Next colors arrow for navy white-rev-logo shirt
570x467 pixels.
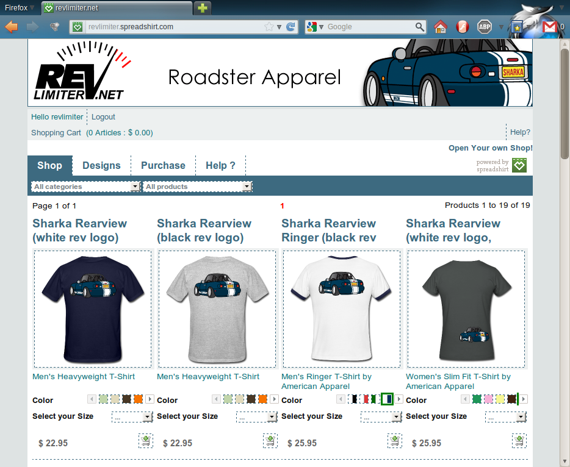(x=150, y=399)
